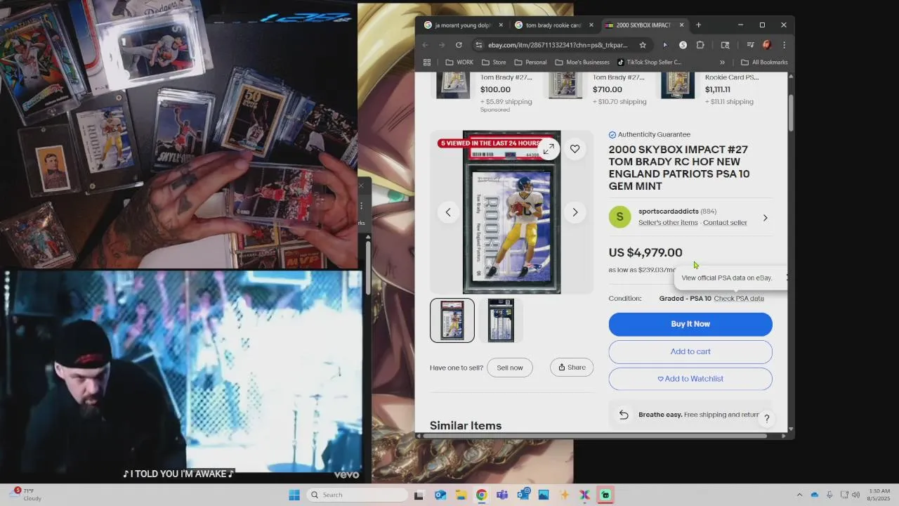
Task: Open the Store bookmarks folder
Action: point(494,62)
